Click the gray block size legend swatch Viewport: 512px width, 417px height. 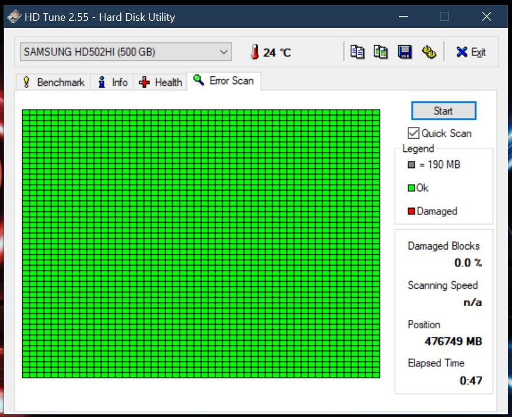click(411, 164)
